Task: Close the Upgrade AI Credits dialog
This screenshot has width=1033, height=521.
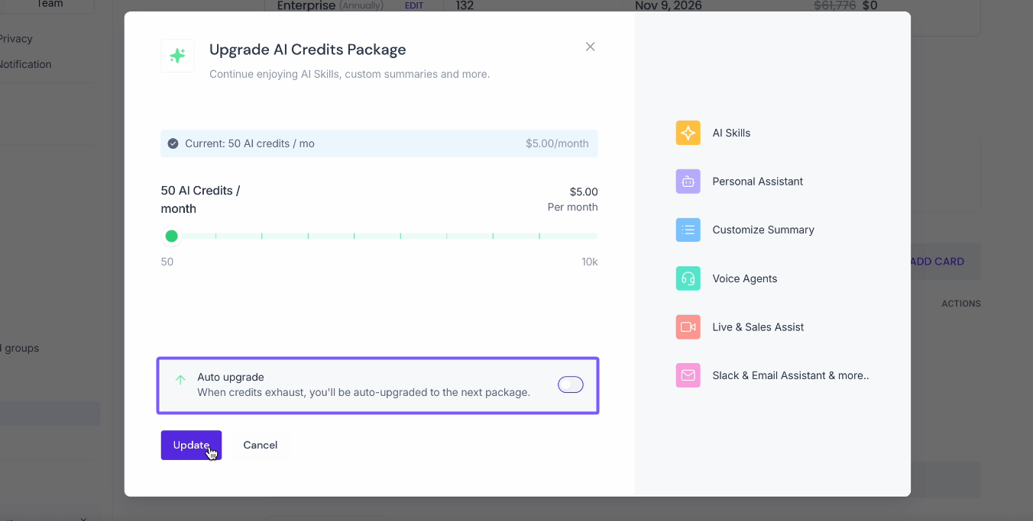Action: point(590,47)
